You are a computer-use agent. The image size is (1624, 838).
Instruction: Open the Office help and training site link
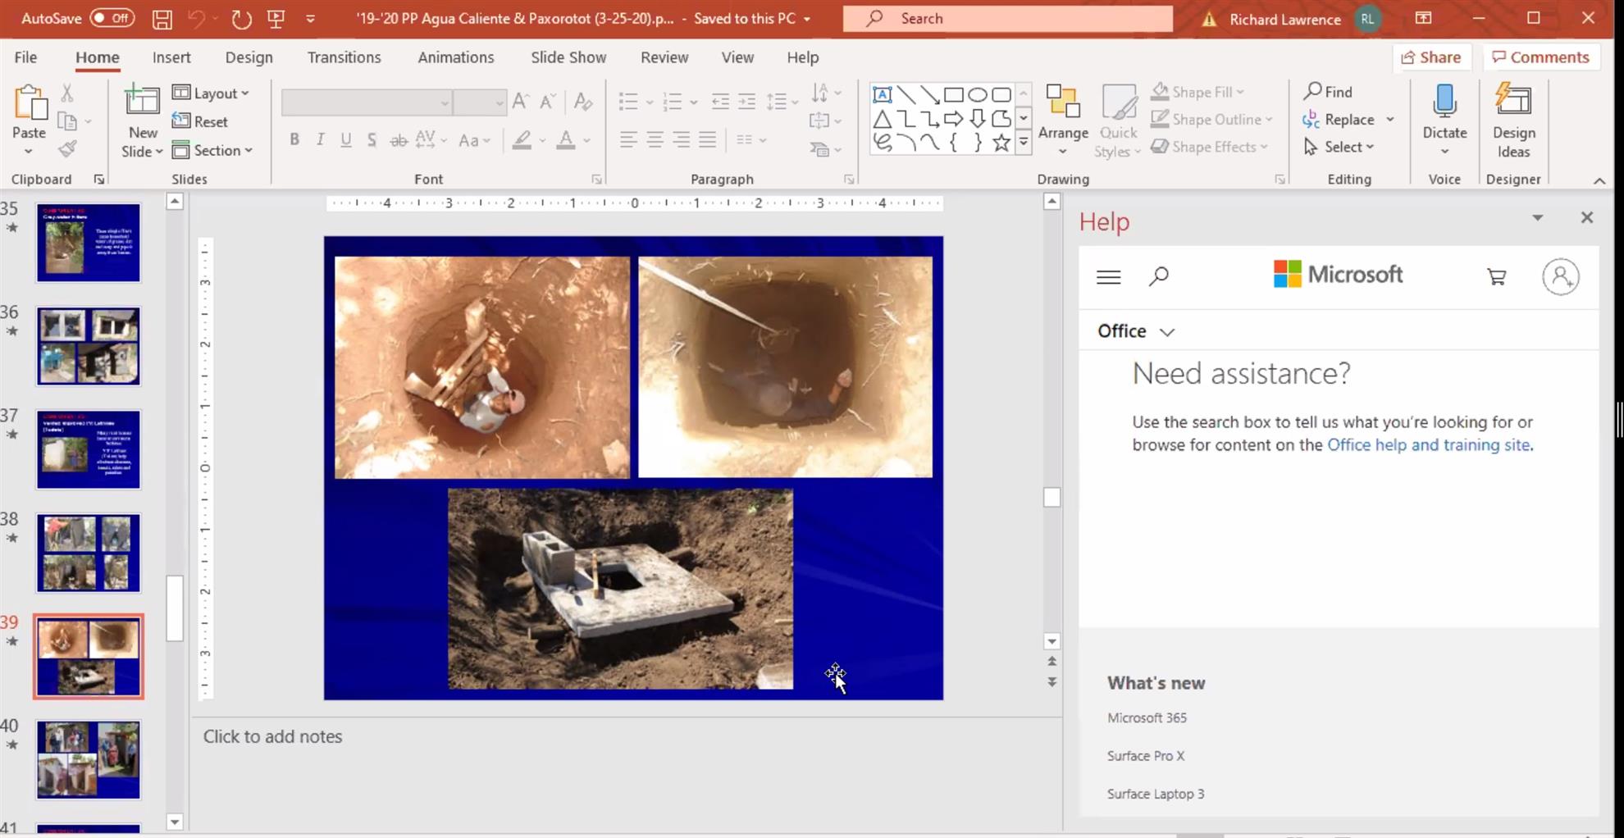pyautogui.click(x=1428, y=445)
